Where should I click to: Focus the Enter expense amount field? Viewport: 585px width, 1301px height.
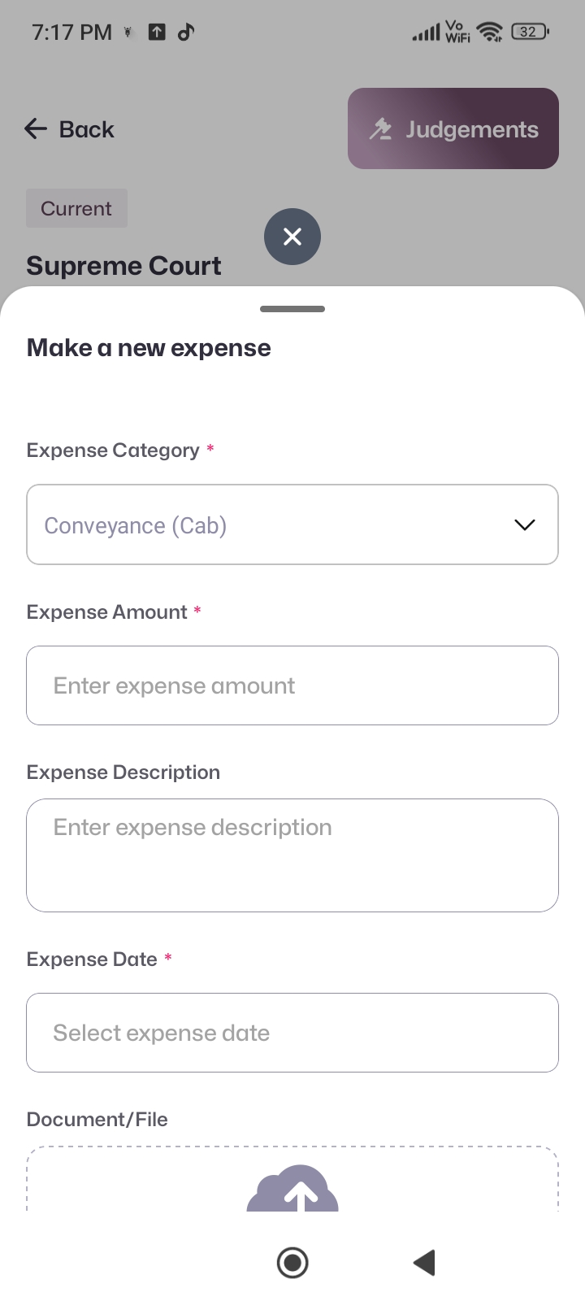(x=292, y=685)
